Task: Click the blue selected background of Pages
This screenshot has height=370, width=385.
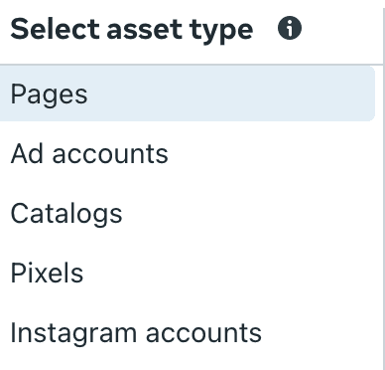Action: (231, 93)
